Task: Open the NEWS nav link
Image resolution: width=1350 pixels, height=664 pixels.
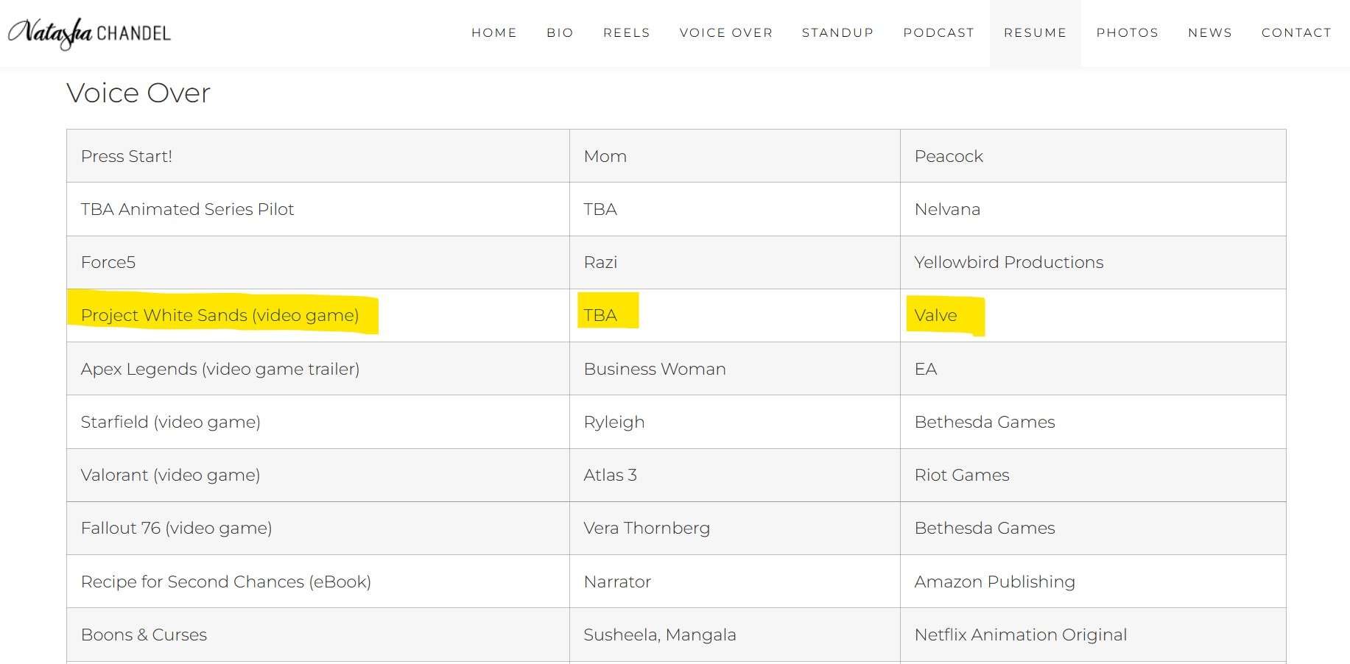Action: [1209, 33]
